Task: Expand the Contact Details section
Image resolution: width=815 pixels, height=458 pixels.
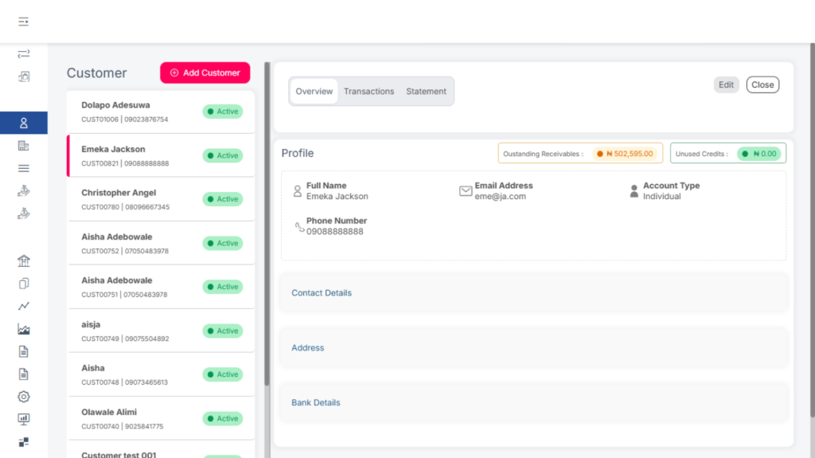Action: pyautogui.click(x=322, y=293)
